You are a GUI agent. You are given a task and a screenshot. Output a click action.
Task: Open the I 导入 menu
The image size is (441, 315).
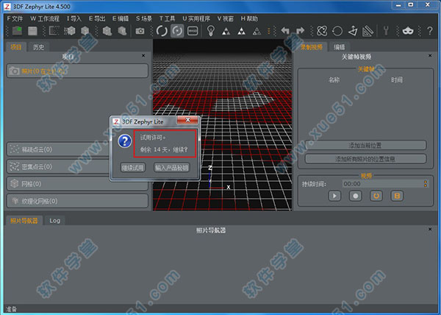[x=74, y=18]
